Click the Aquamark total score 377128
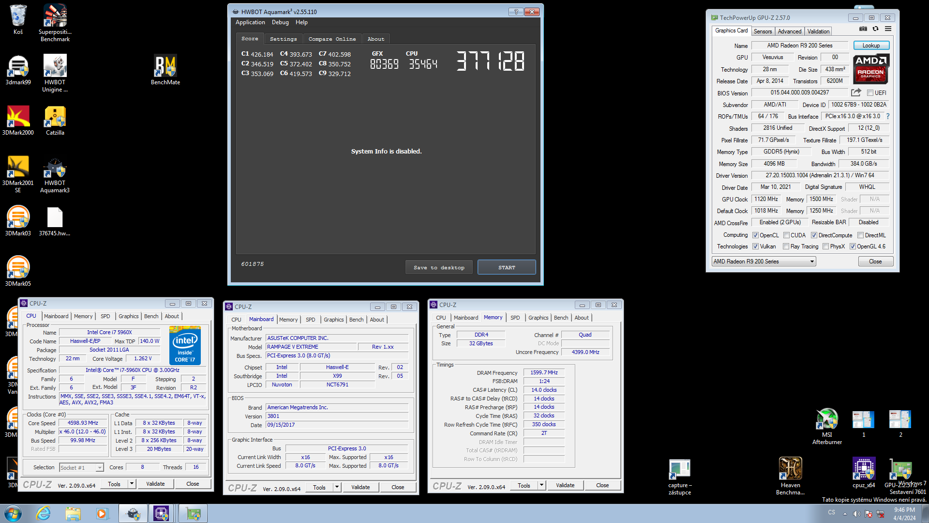 [490, 62]
